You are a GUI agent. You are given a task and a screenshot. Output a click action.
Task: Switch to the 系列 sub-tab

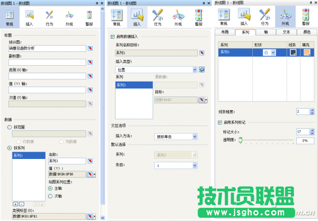point(245,32)
